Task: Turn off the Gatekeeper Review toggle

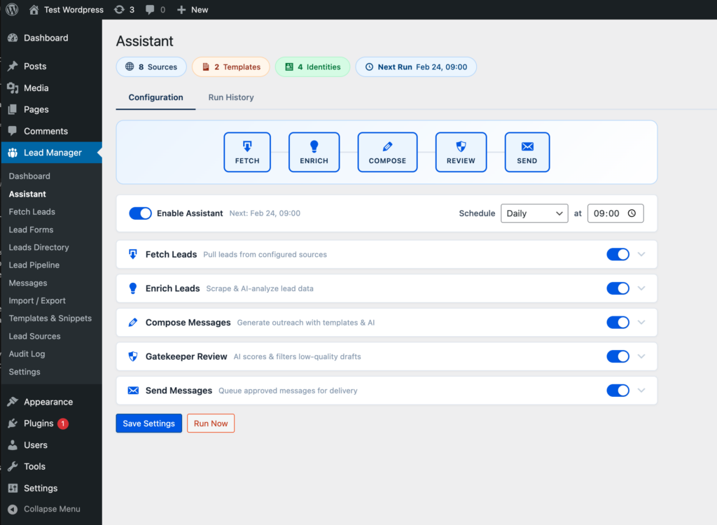Action: tap(618, 356)
